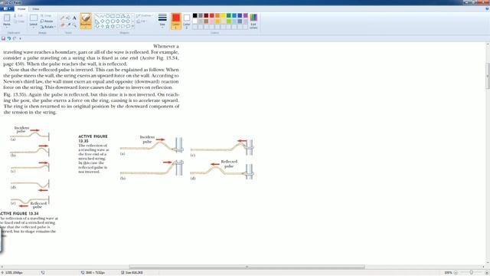The image size is (490, 276).
Task: Click the zoom in plus button
Action: pos(486,273)
